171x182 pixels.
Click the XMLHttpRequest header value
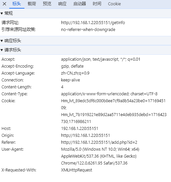(x=77, y=170)
